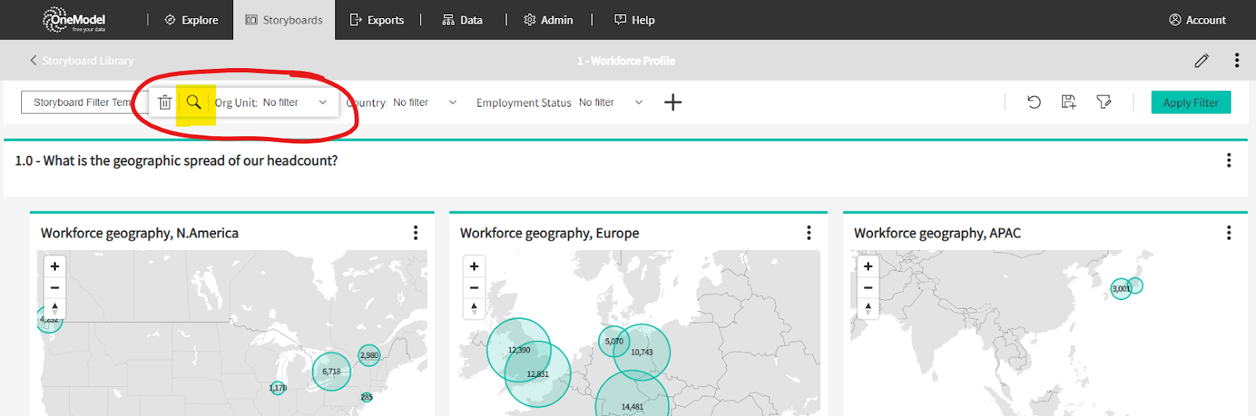Open the Explore menu

pyautogui.click(x=192, y=20)
